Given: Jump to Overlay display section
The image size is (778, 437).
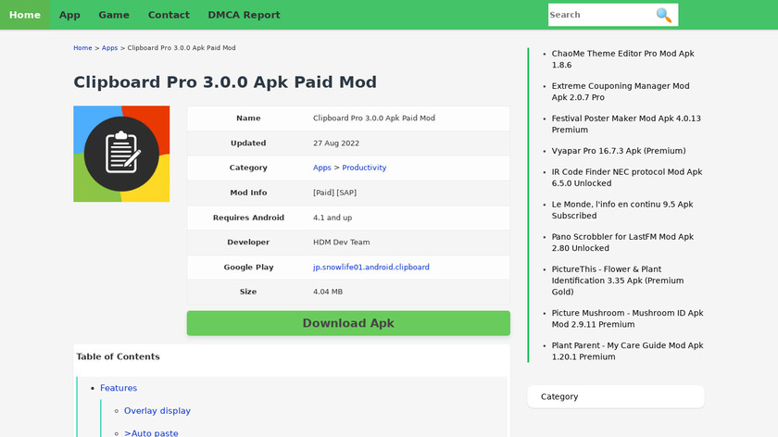Looking at the screenshot, I should (x=157, y=411).
